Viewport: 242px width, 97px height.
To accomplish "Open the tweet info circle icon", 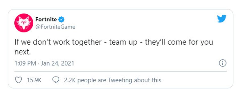I will (x=223, y=63).
